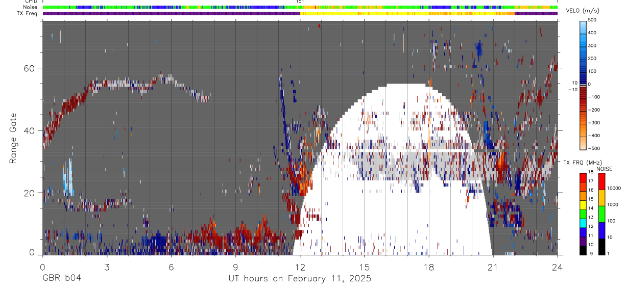
Task: Click the Range Gate axis title
Action: (13, 139)
